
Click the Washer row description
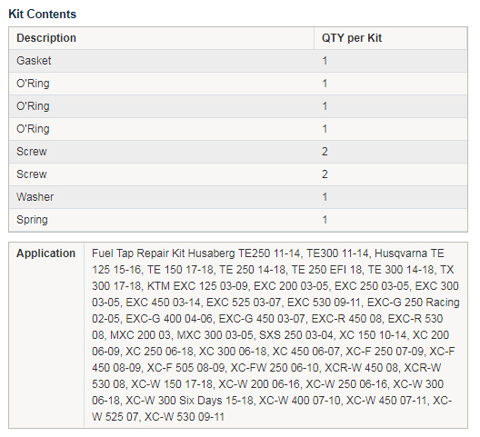pos(35,197)
